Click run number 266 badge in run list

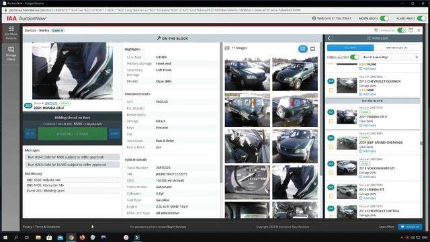[x=331, y=138]
